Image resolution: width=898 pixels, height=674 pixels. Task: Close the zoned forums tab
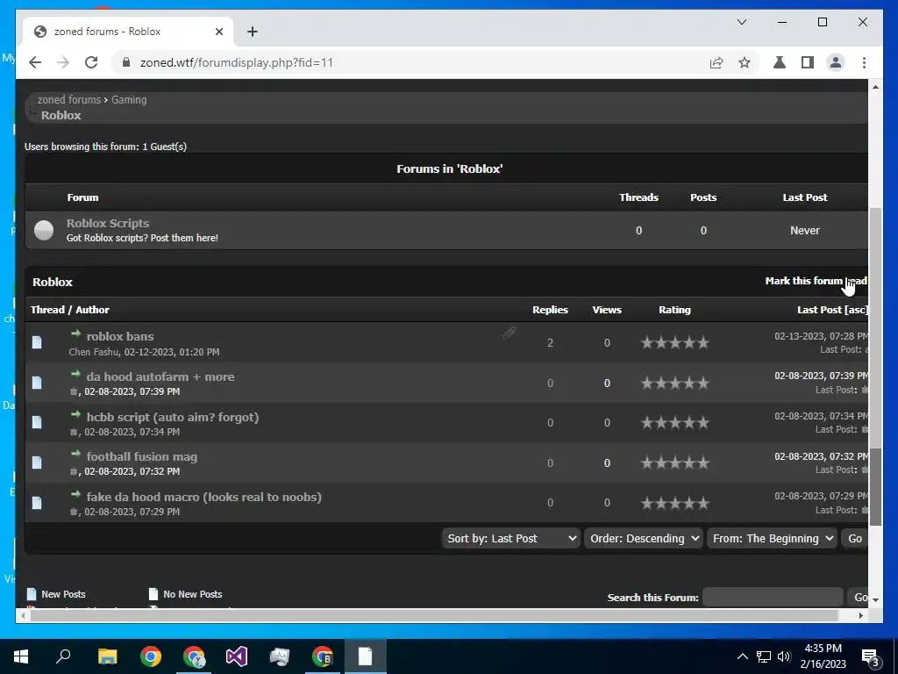click(218, 32)
